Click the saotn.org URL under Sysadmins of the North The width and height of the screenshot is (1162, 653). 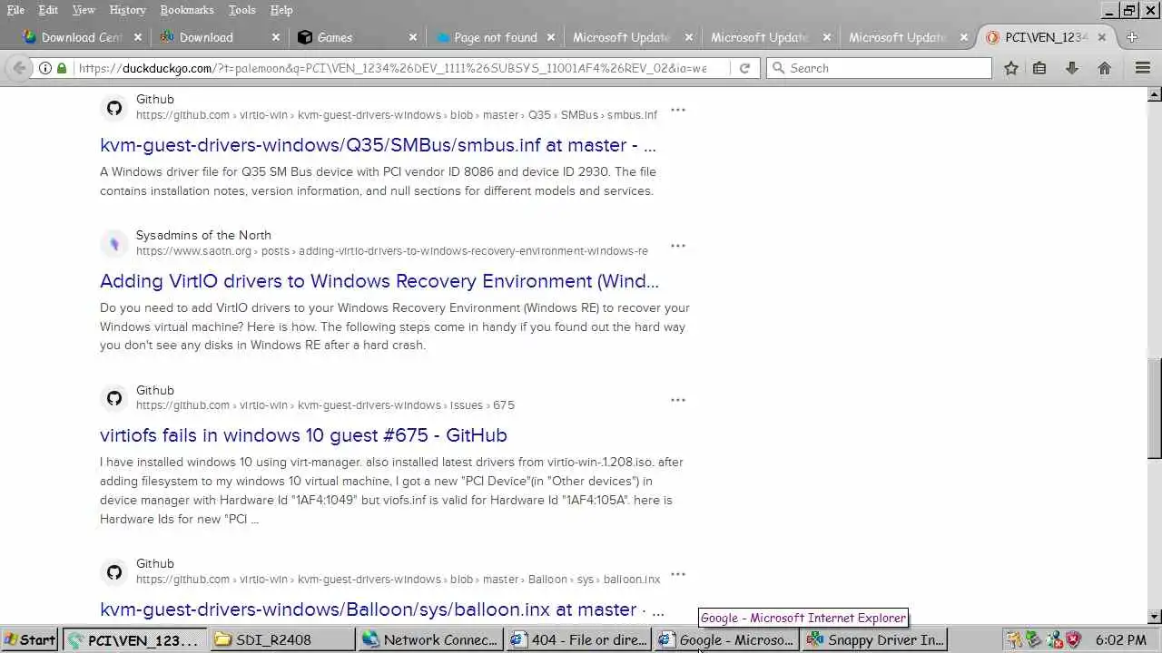[392, 251]
